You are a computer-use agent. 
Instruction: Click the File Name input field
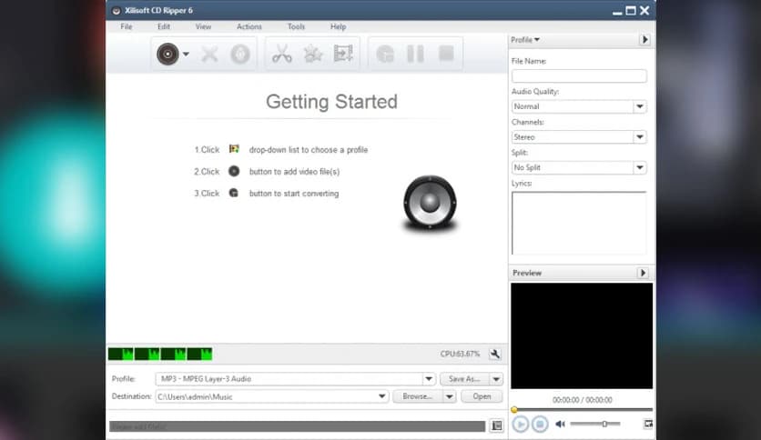579,76
